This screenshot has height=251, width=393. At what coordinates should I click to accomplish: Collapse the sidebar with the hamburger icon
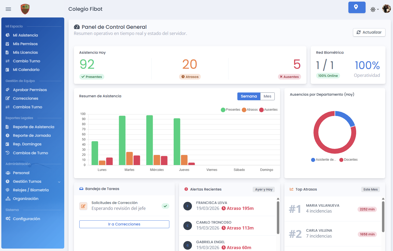pos(8,9)
